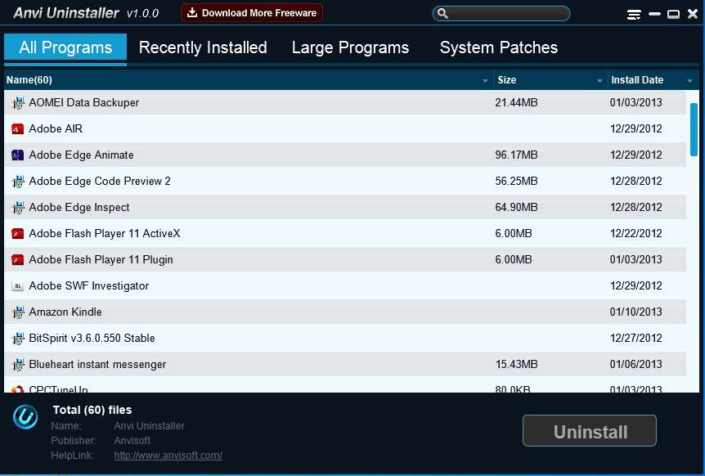Click the Adobe AIR red icon

[17, 129]
